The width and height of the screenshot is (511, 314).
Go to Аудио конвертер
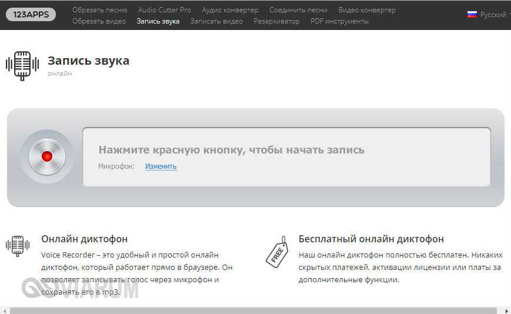tap(230, 10)
